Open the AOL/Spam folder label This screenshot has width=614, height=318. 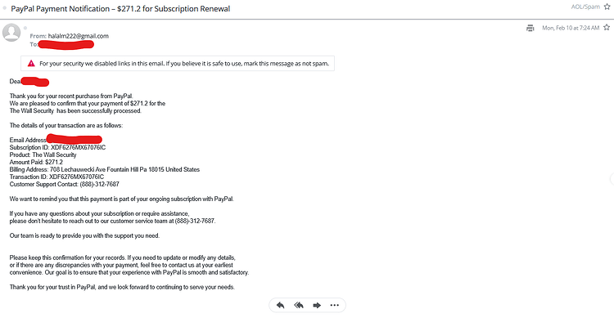click(585, 7)
